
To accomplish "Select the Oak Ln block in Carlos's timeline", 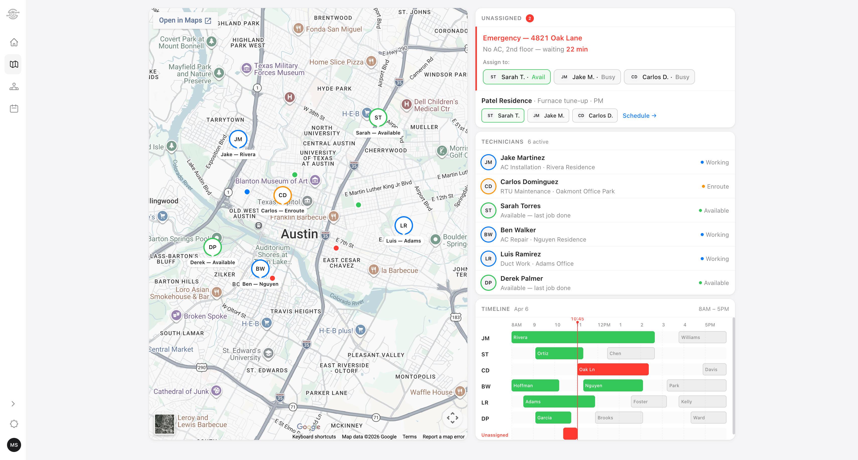I will tap(613, 369).
